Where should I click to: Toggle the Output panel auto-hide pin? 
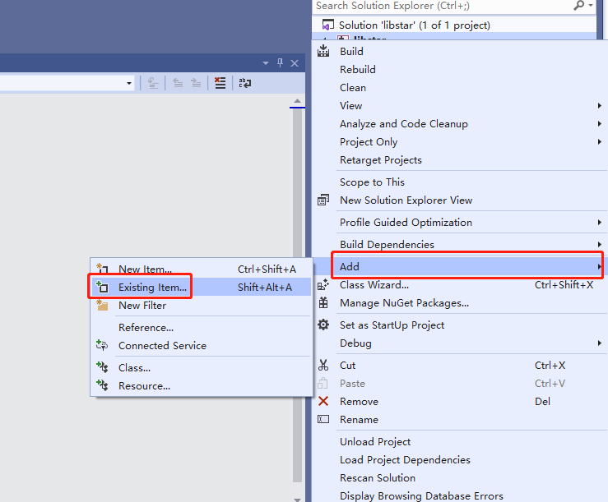(280, 63)
